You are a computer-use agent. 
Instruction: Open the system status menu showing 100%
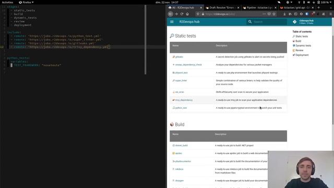314,2
